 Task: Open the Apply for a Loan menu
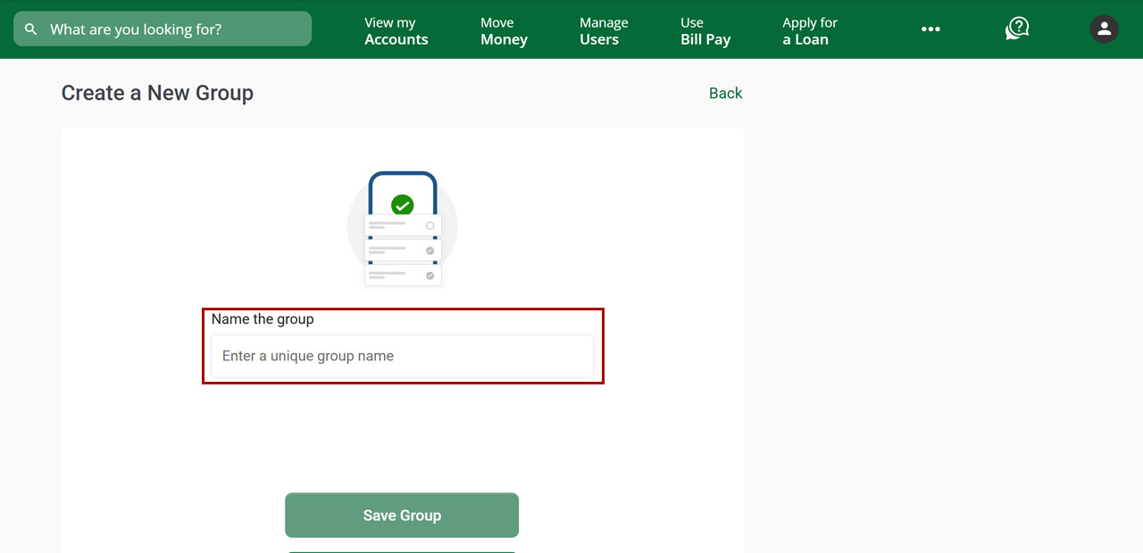(808, 30)
